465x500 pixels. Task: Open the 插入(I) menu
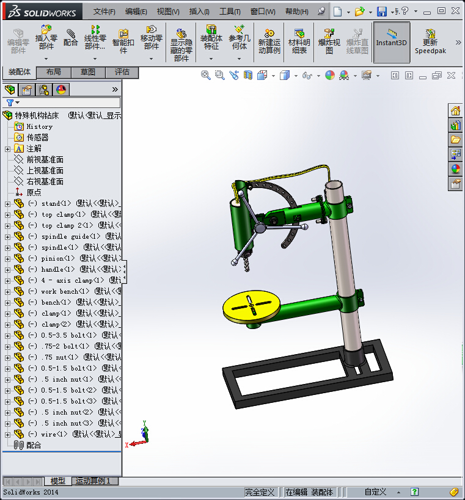click(x=199, y=12)
